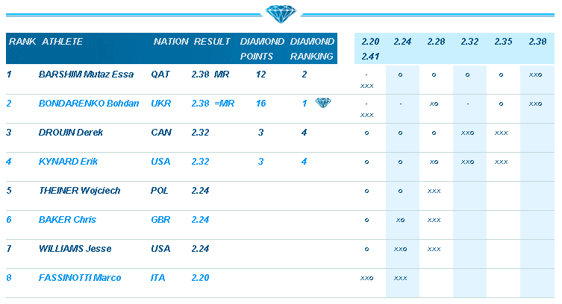Viewport: 562px width, 304px height.
Task: Click the RESULT column header
Action: [212, 42]
